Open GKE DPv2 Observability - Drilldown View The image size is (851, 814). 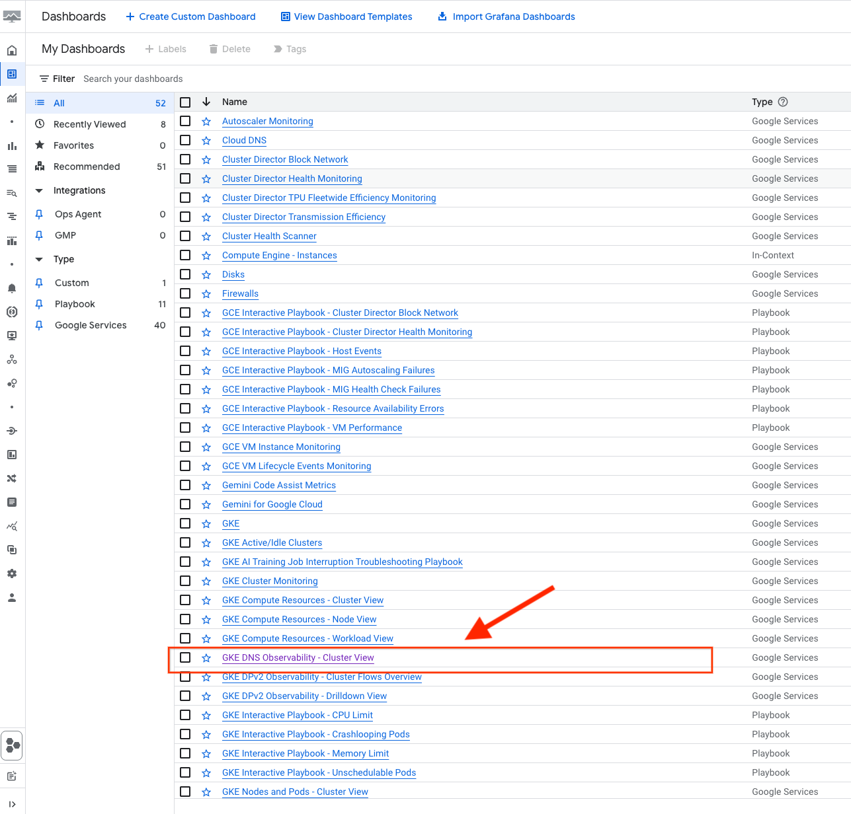point(304,696)
